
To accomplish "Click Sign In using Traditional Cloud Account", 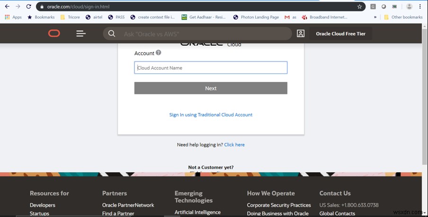I will [211, 115].
